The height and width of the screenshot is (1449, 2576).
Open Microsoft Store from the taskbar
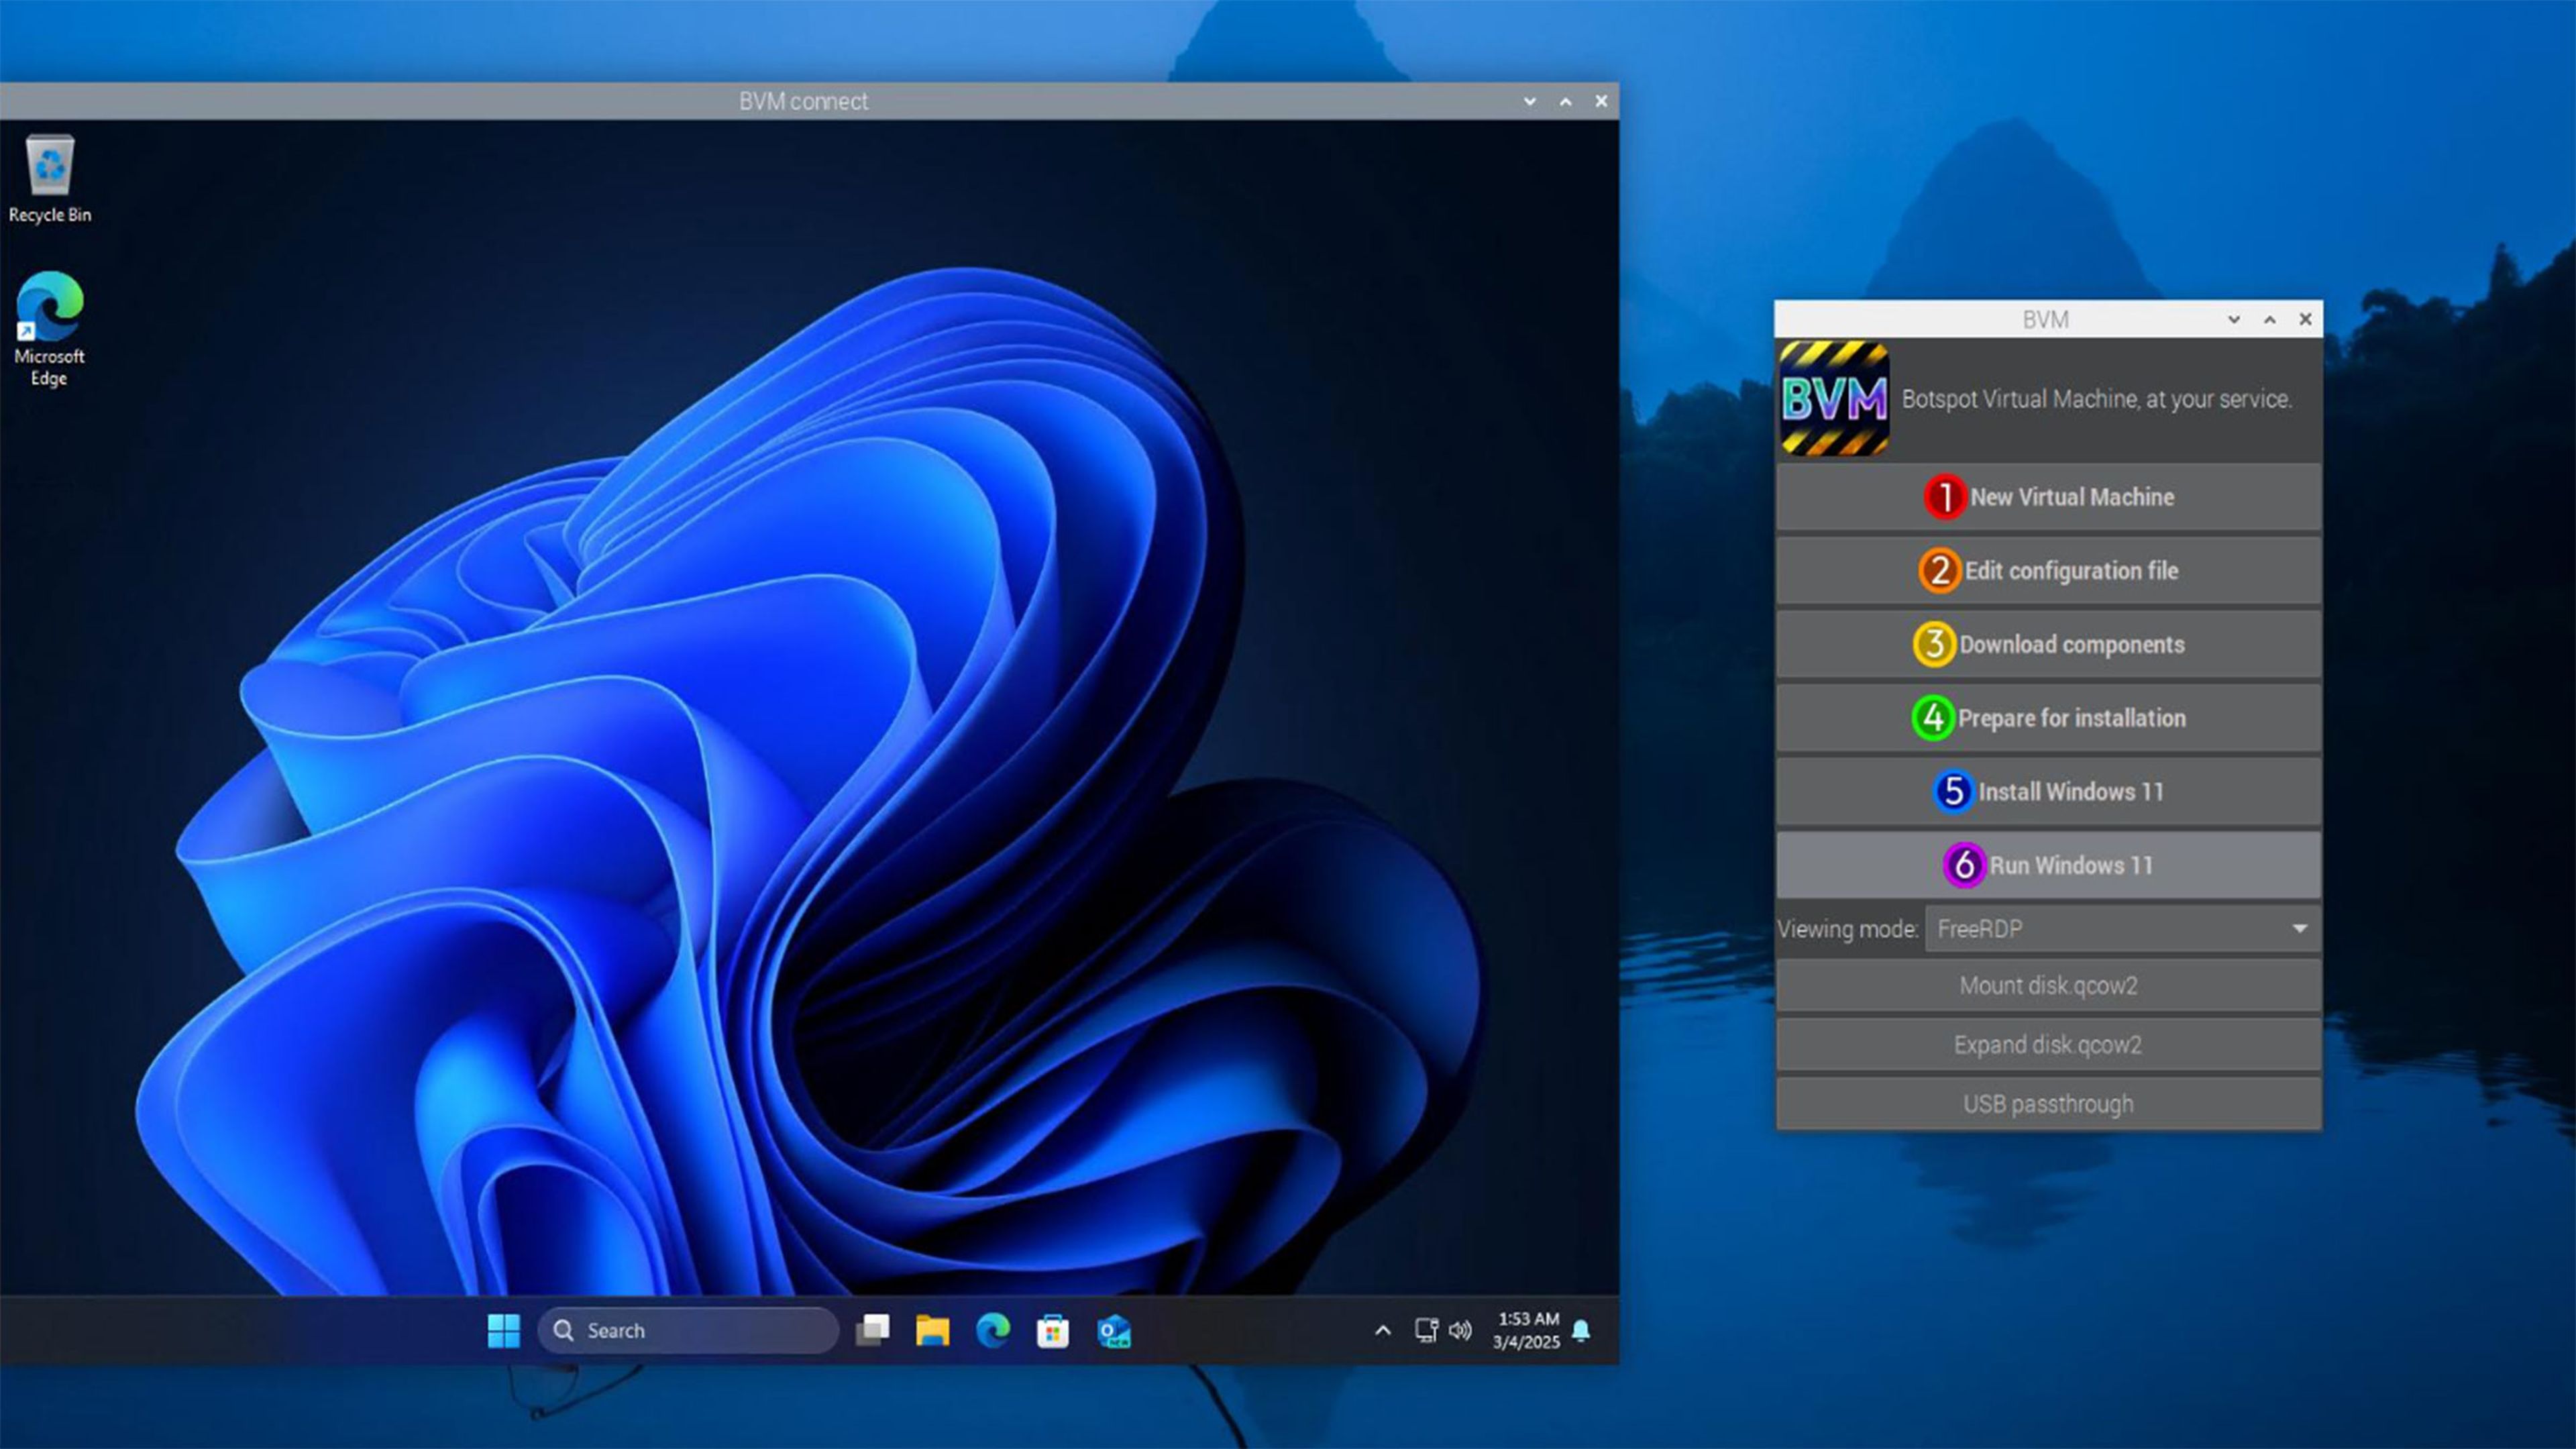[1053, 1331]
